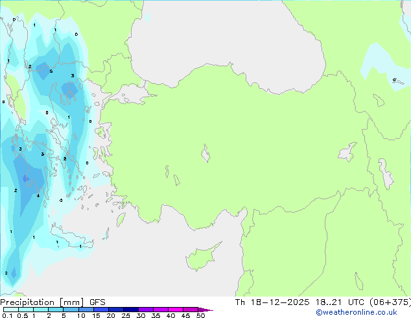The height and width of the screenshot is (318, 411).
Task: Click the '4' precipitation value on the map
Action: tap(38, 196)
